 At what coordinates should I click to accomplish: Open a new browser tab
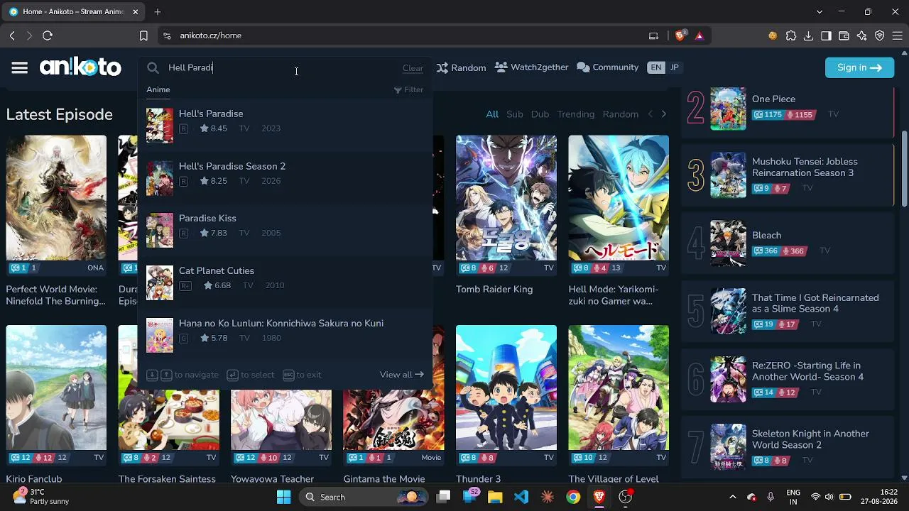click(158, 12)
